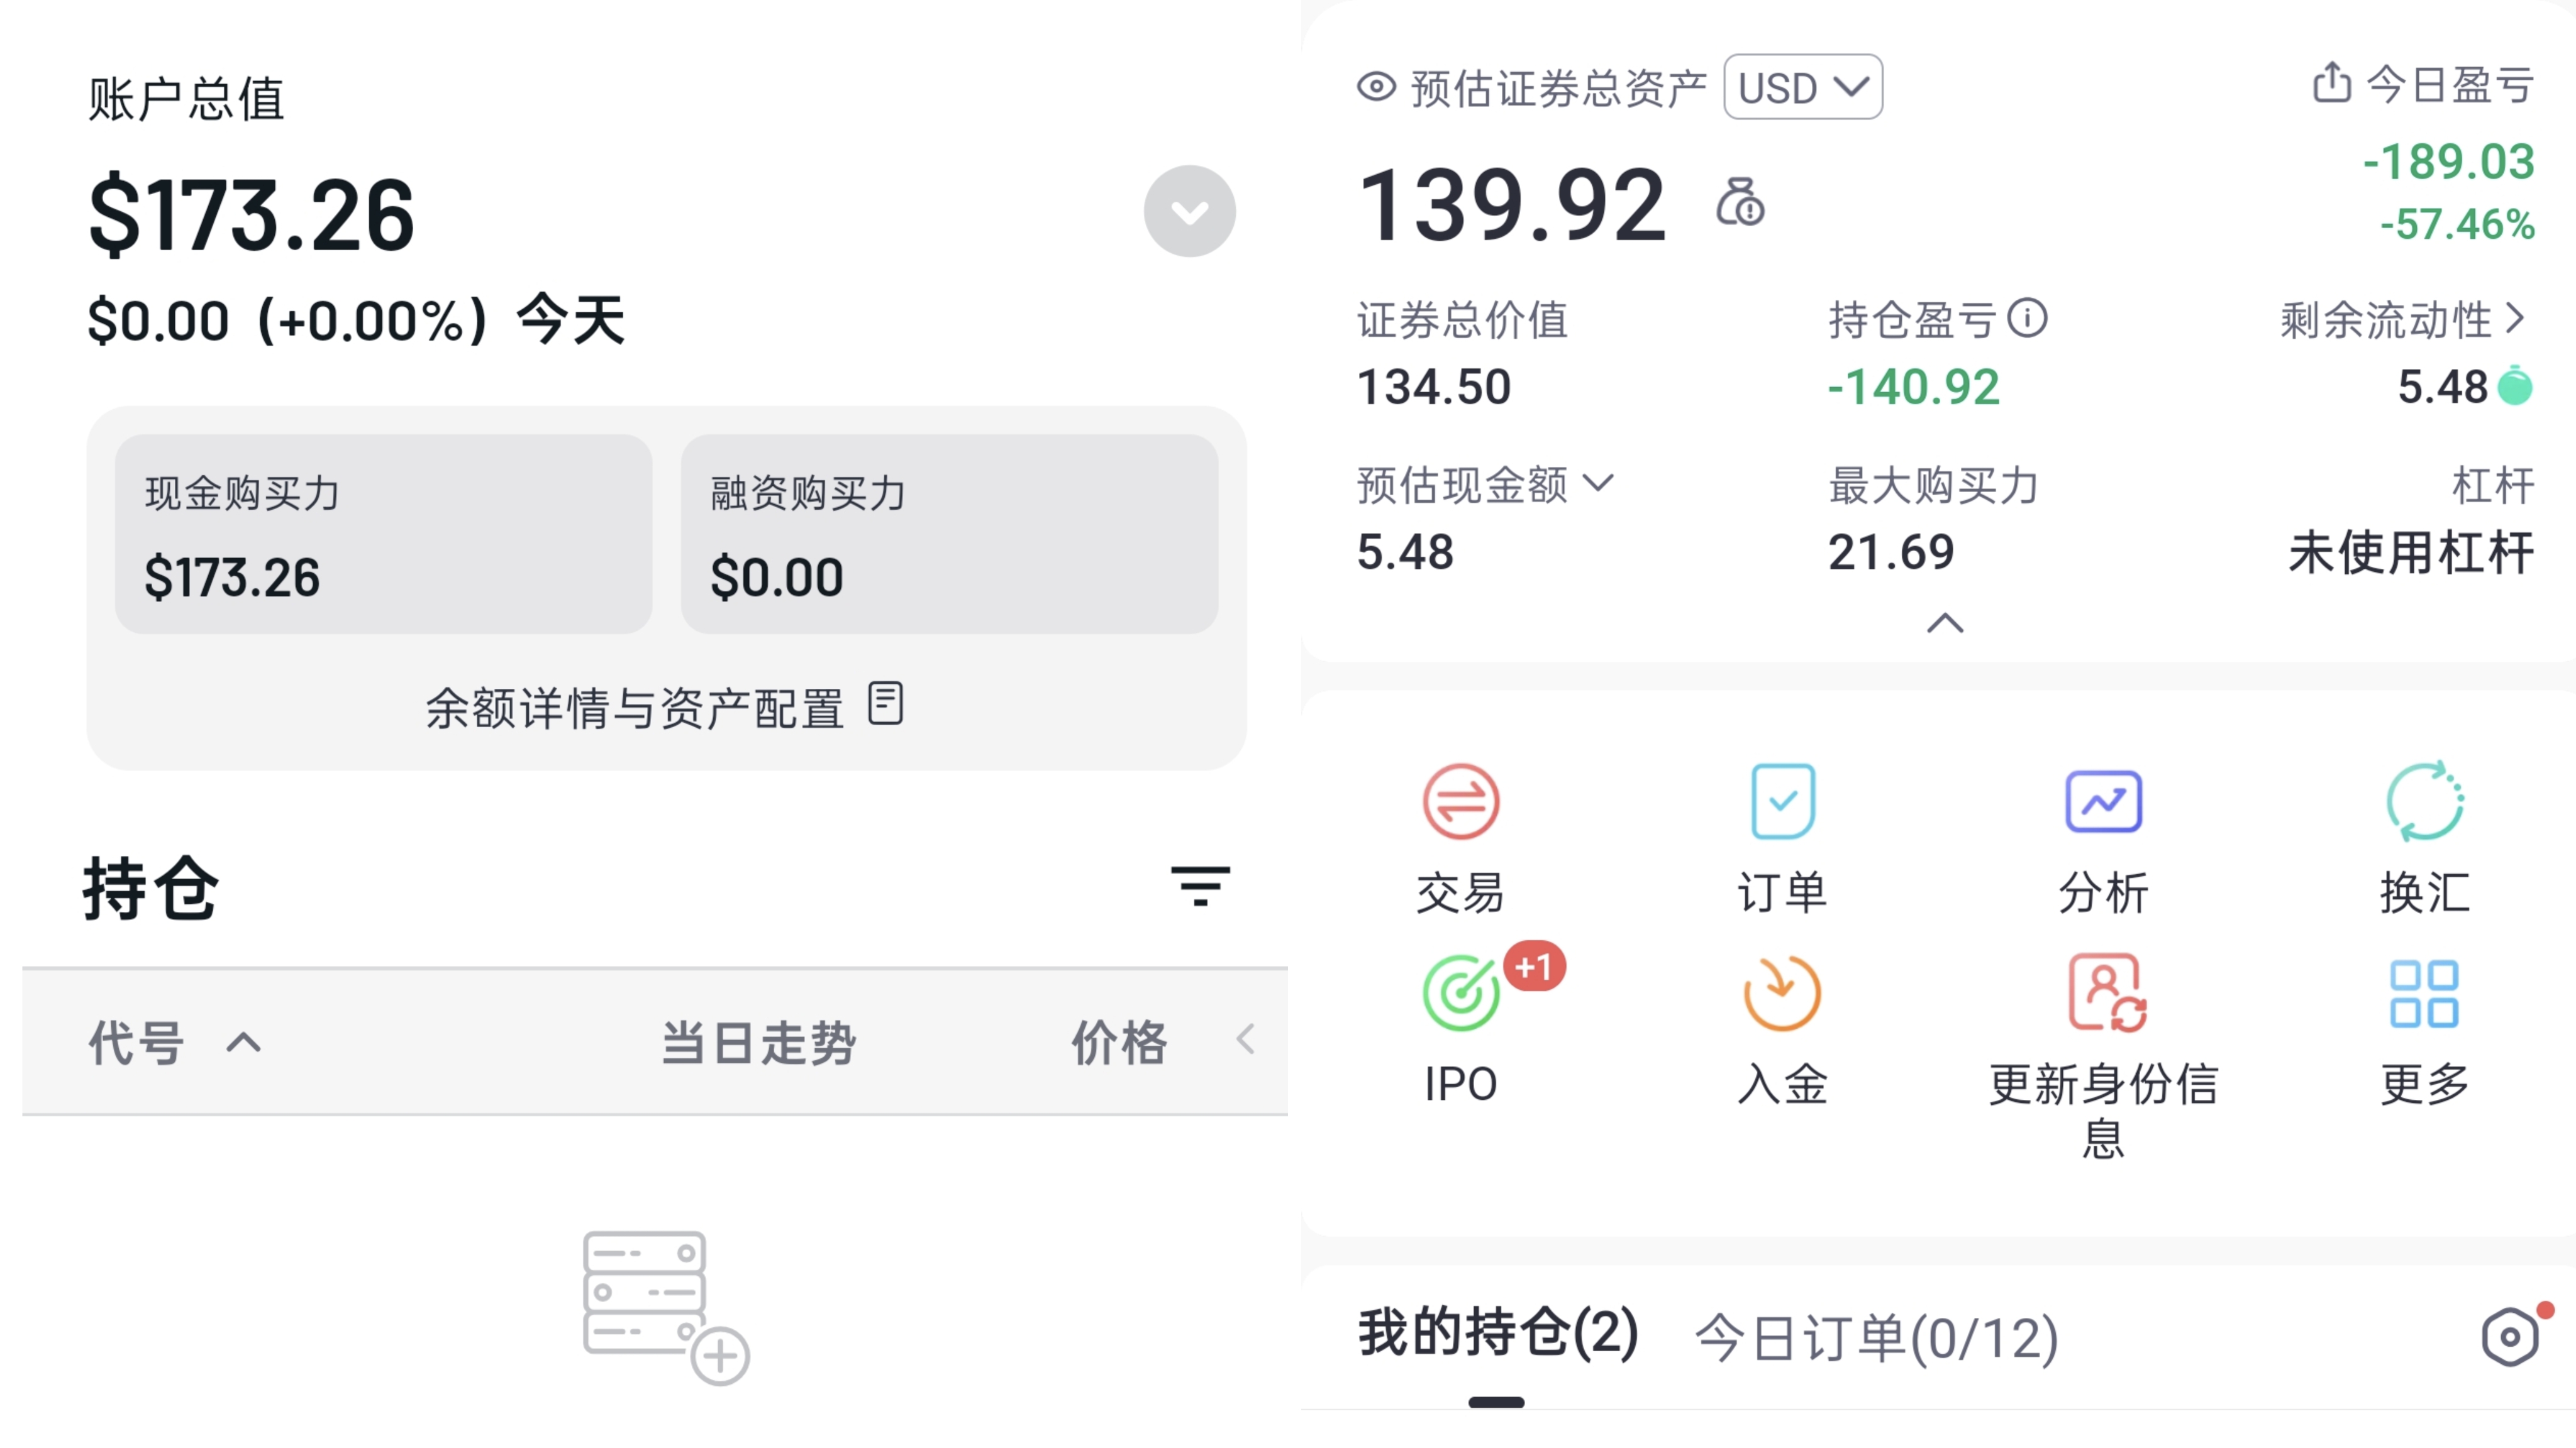2576x1448 pixels.
Task: Open the 更多 more grid icon
Action: point(2424,994)
